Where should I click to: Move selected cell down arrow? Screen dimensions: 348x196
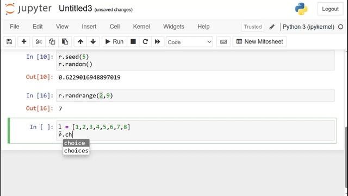coord(93,41)
